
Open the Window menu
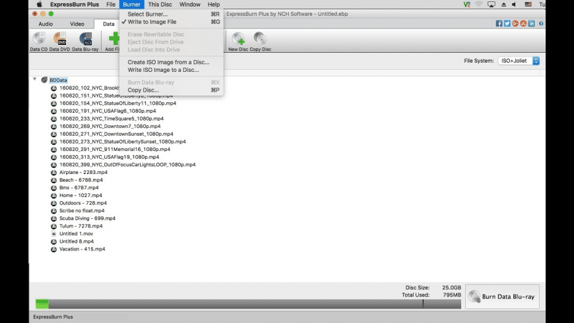tap(189, 5)
